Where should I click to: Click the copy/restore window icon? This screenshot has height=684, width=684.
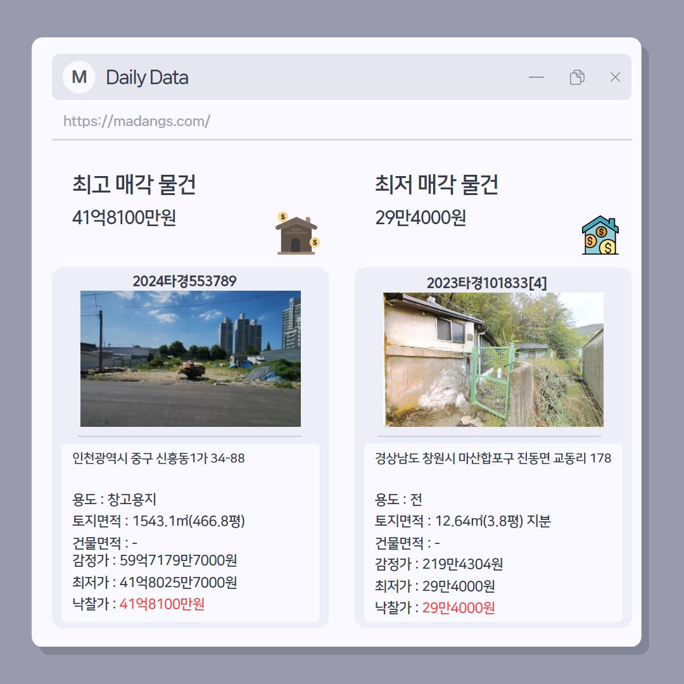pyautogui.click(x=577, y=77)
